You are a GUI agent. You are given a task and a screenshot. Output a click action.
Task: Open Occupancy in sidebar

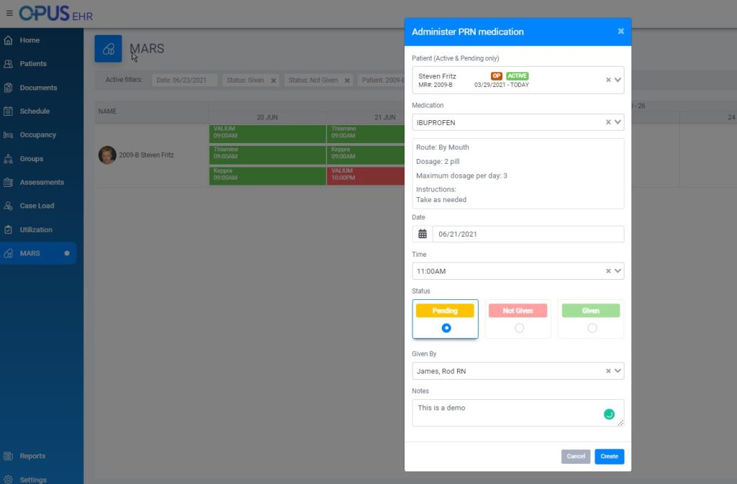(37, 135)
